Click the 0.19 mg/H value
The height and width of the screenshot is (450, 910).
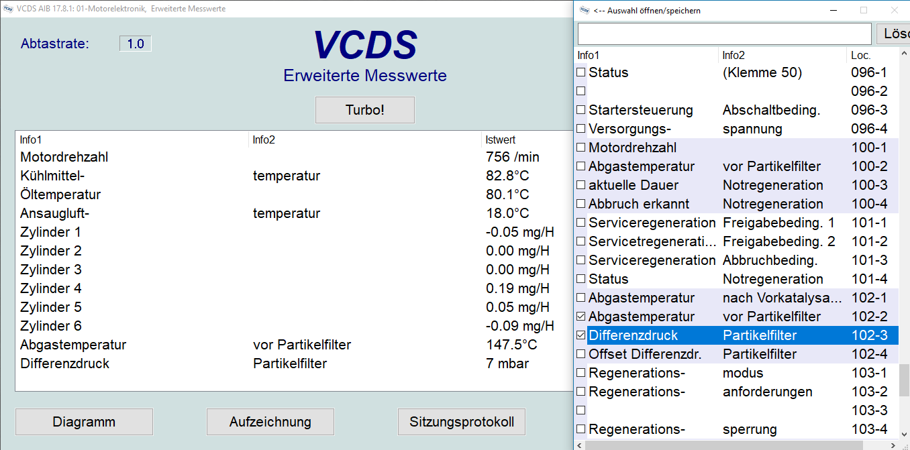(517, 288)
